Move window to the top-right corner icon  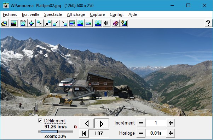click(x=48, y=23)
